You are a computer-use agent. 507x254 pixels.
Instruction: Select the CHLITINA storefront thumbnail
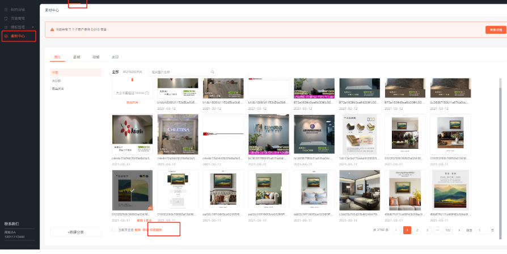178,134
